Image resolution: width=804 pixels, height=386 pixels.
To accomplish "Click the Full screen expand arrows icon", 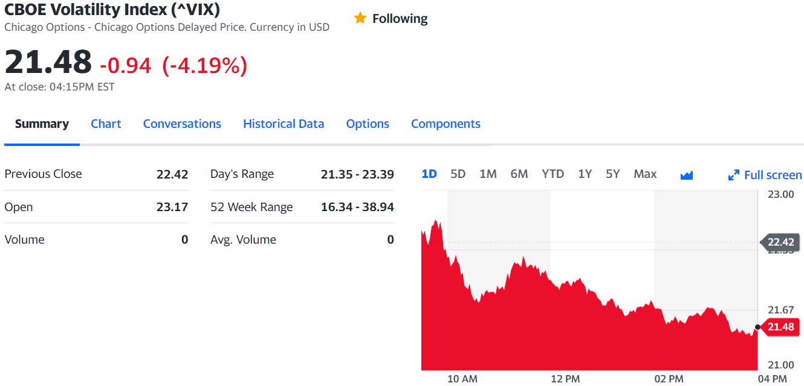I will [x=734, y=175].
